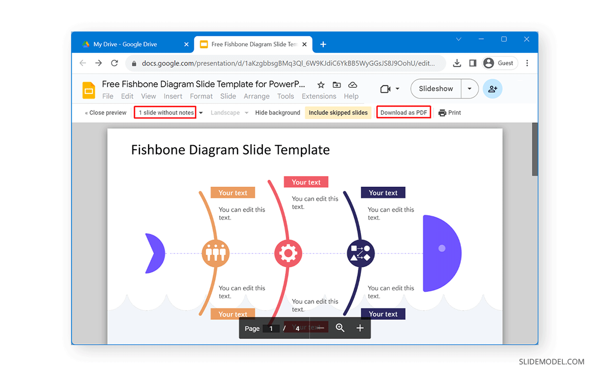Screen dimensions: 609x377
Task: Zoom with the magnifier icon in the page bar
Action: tap(340, 328)
